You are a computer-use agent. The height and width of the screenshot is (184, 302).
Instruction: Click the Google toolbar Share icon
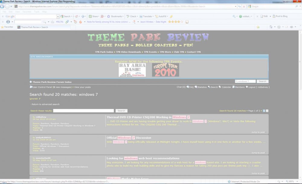[90, 16]
